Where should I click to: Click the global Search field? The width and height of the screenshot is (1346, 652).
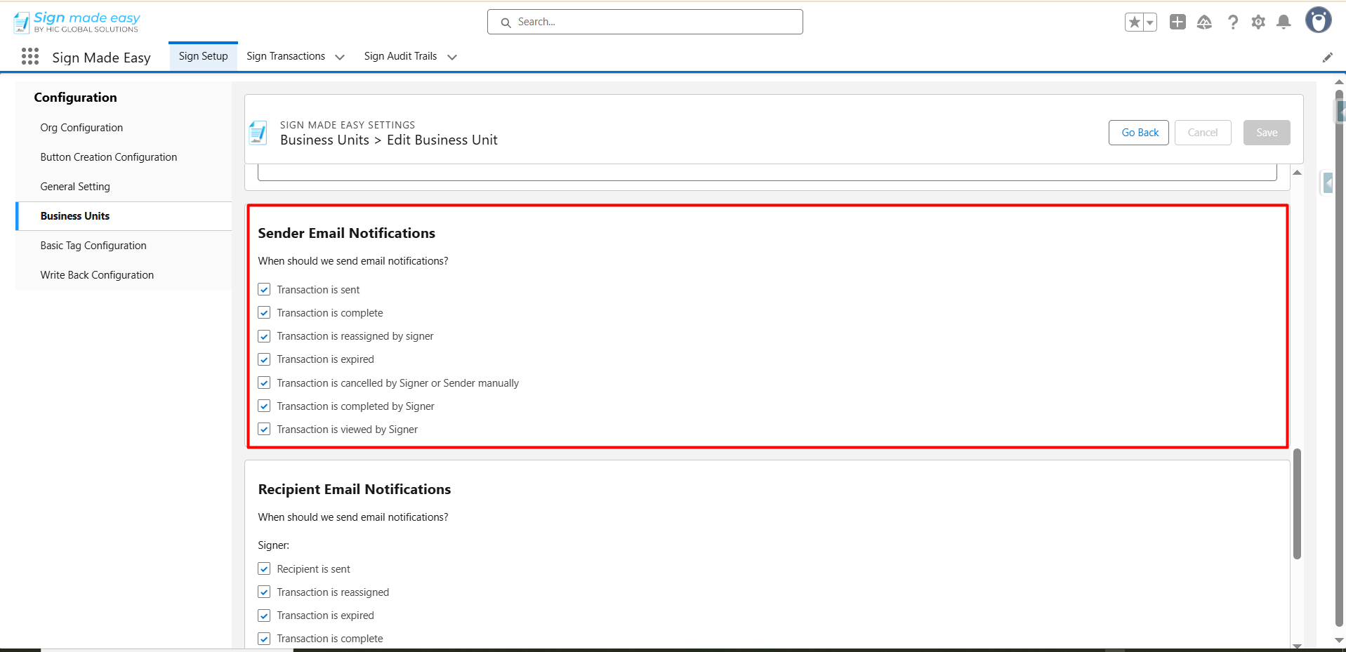pos(645,22)
